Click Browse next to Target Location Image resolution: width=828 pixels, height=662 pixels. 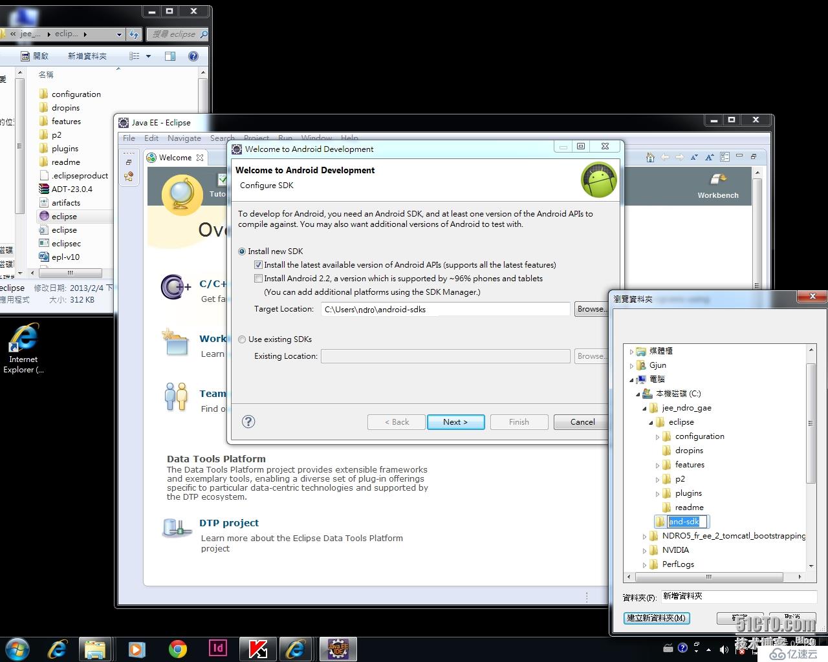tap(591, 309)
